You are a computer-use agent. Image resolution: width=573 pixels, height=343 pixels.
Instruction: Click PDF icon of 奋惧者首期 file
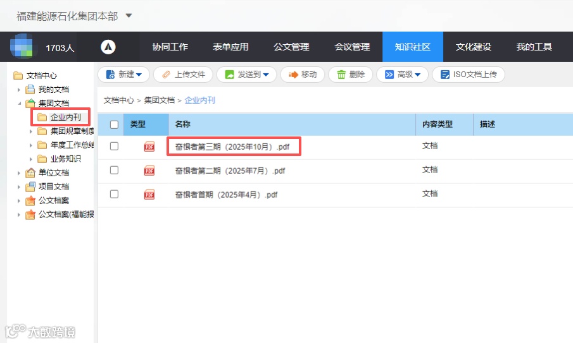point(149,195)
